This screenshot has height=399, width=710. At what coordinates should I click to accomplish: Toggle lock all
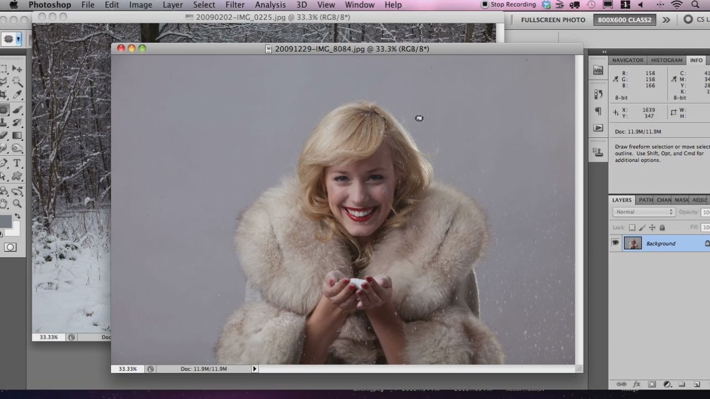pos(662,227)
